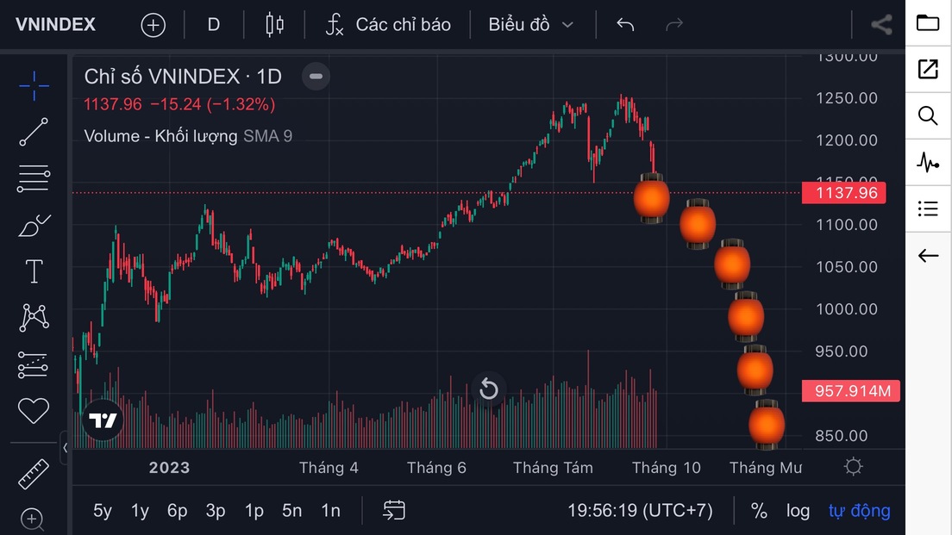The width and height of the screenshot is (952, 535).
Task: Select the ruler measure tool
Action: 34,473
